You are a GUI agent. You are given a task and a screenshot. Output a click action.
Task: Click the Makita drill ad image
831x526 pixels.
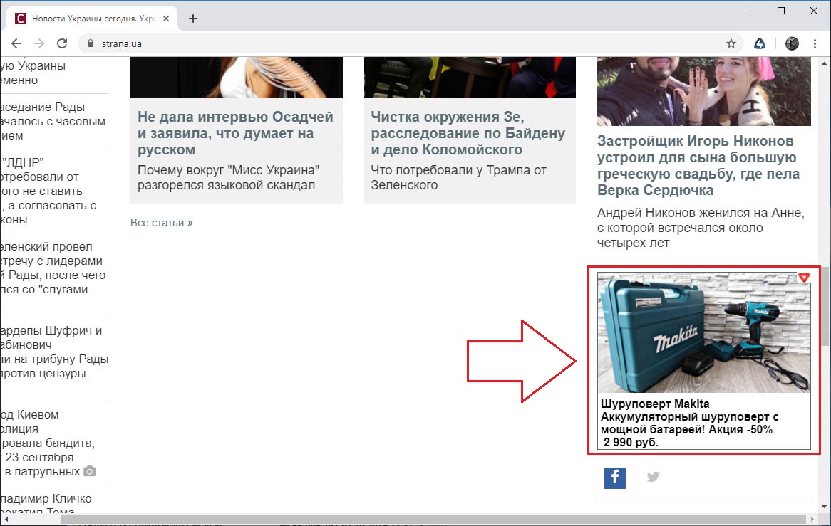(x=703, y=332)
